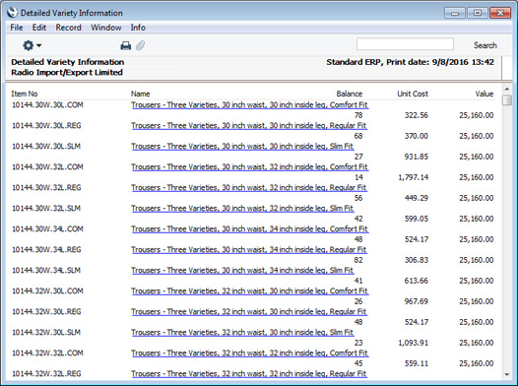Open link for 32 waist 30 leg Comfort Fit
Viewport: 518px width, 386px height.
click(x=249, y=290)
